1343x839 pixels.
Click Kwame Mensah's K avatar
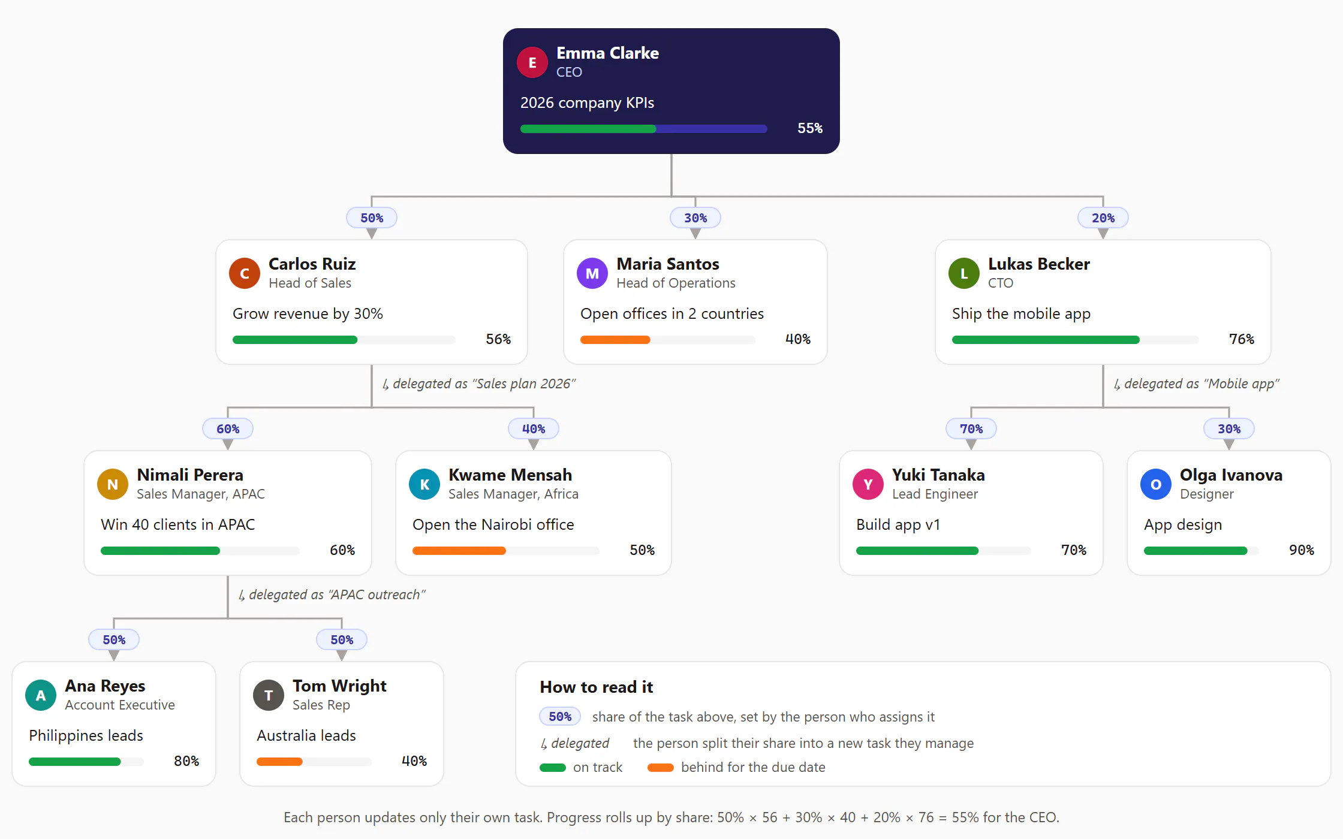coord(424,484)
